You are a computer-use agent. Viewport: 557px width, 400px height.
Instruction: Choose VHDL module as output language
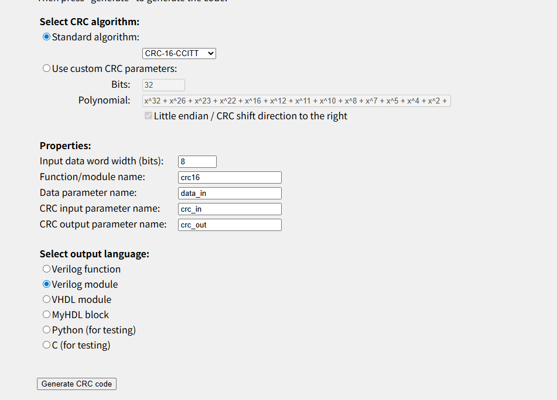coord(47,299)
